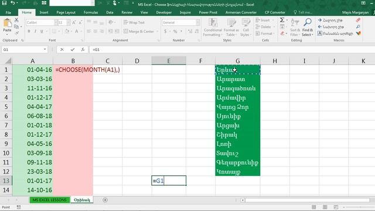Select column G header
Screen dimensions: 375x211
click(237, 61)
